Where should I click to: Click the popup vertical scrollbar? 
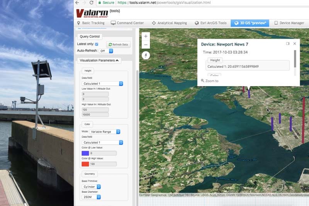[295, 59]
